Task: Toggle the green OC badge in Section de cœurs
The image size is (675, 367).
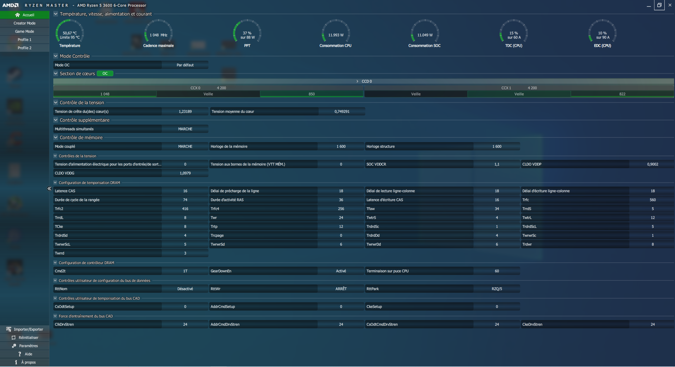Action: 105,74
